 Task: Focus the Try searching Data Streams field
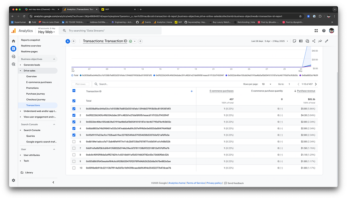[x=110, y=31]
